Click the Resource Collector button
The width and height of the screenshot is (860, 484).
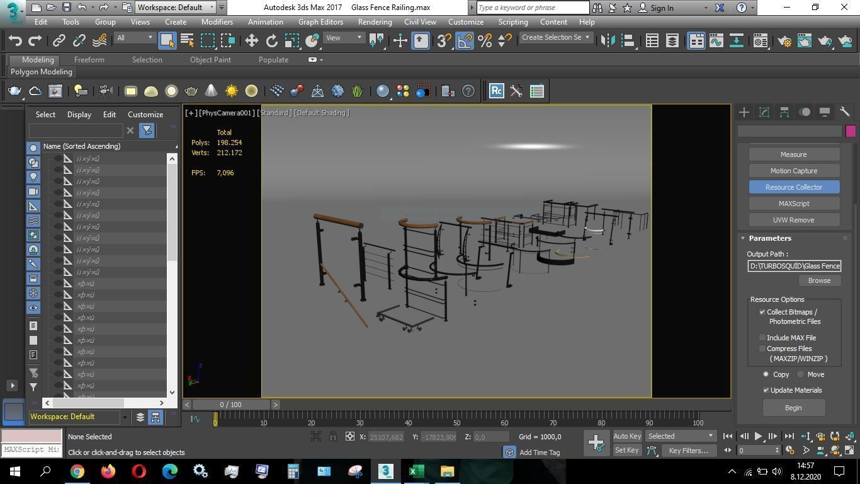click(794, 187)
